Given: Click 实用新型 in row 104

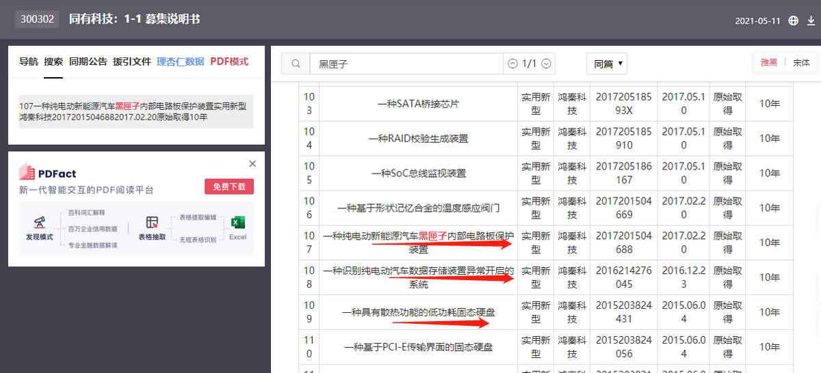Looking at the screenshot, I should (536, 139).
